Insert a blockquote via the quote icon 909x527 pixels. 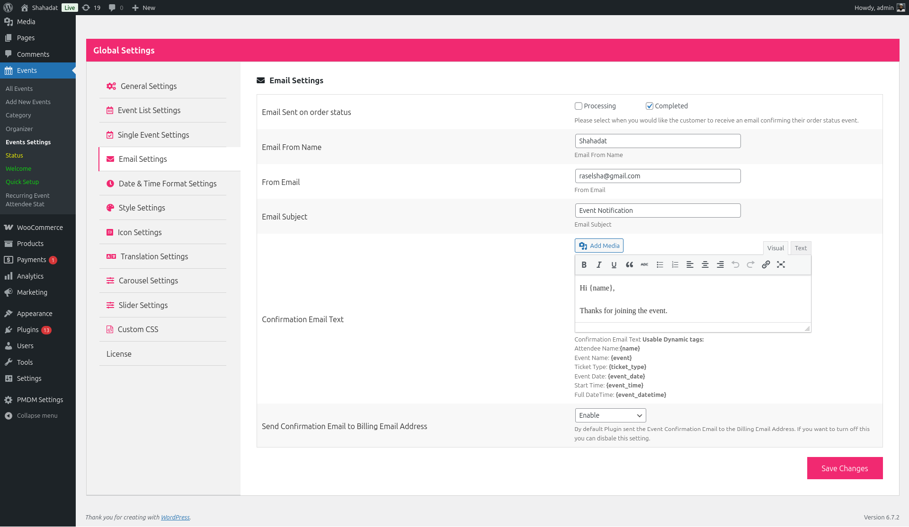click(x=629, y=265)
